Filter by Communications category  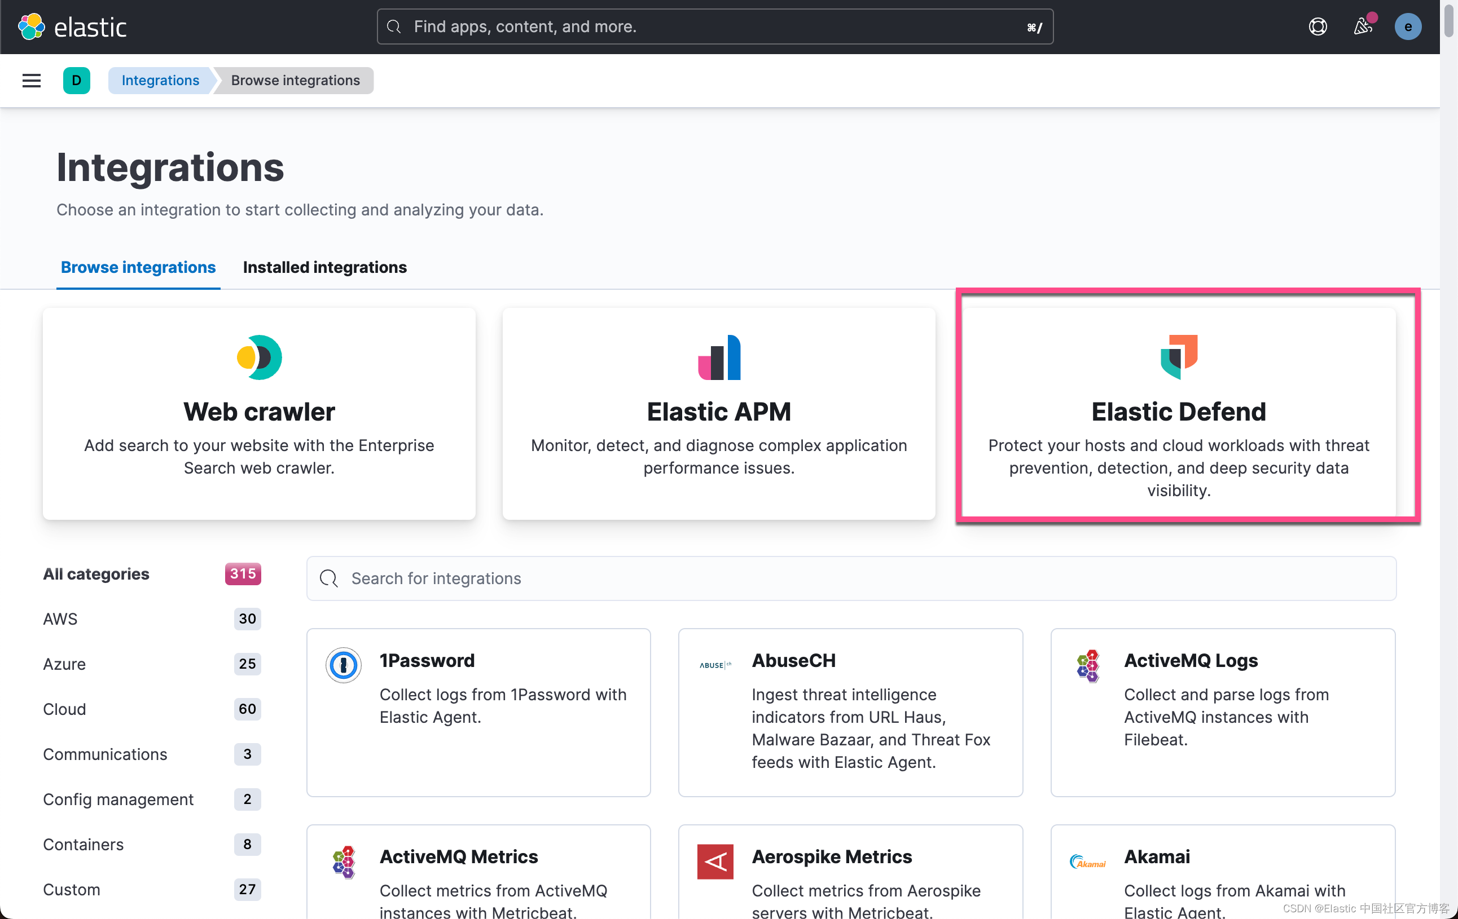click(152, 754)
